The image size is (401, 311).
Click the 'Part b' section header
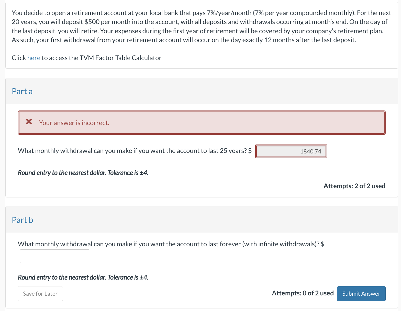[x=22, y=220]
